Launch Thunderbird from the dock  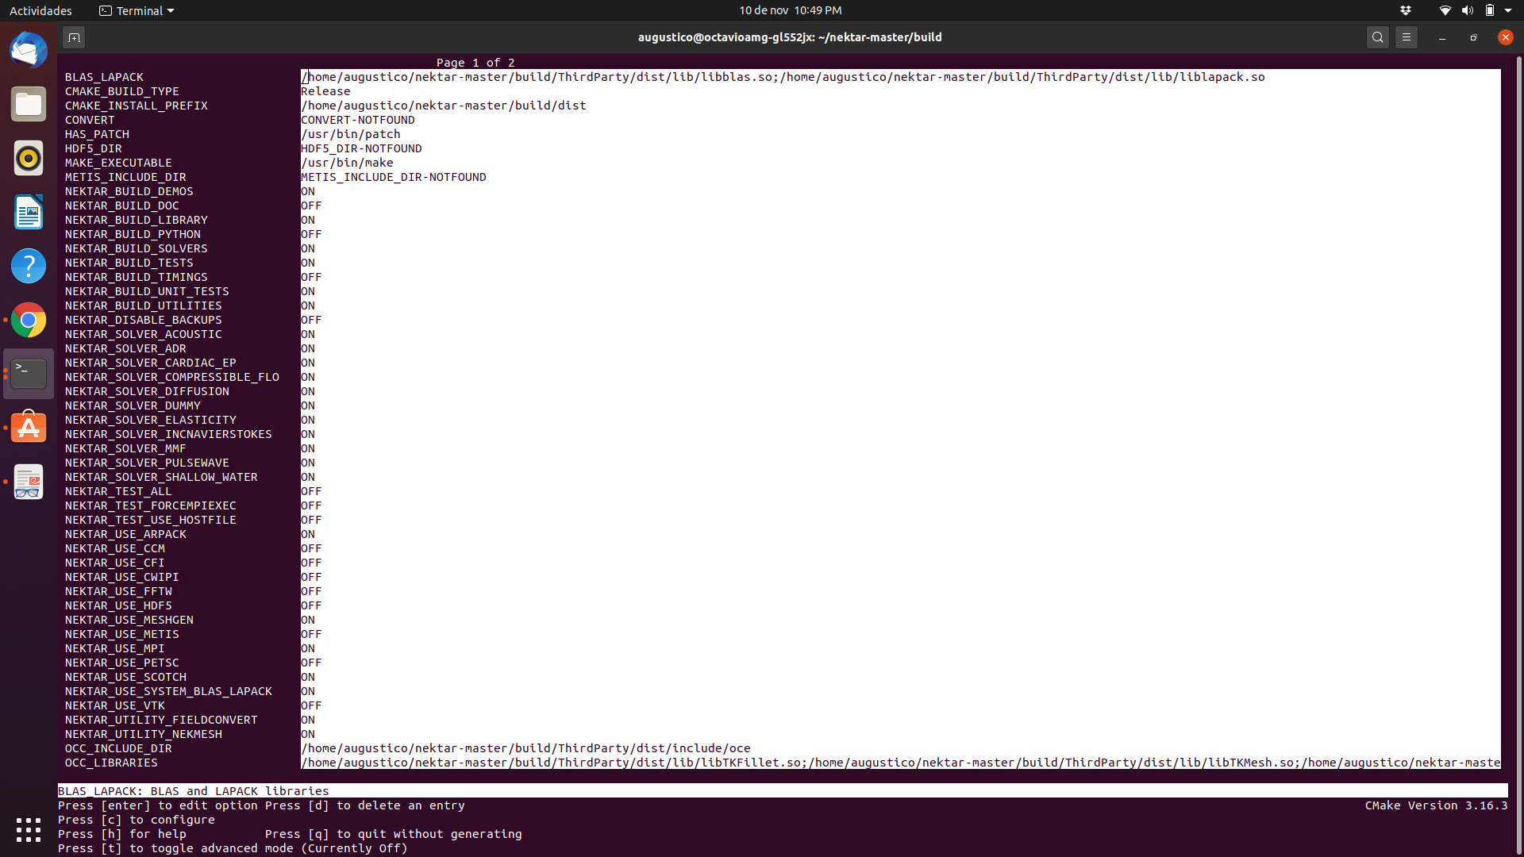[x=29, y=51]
